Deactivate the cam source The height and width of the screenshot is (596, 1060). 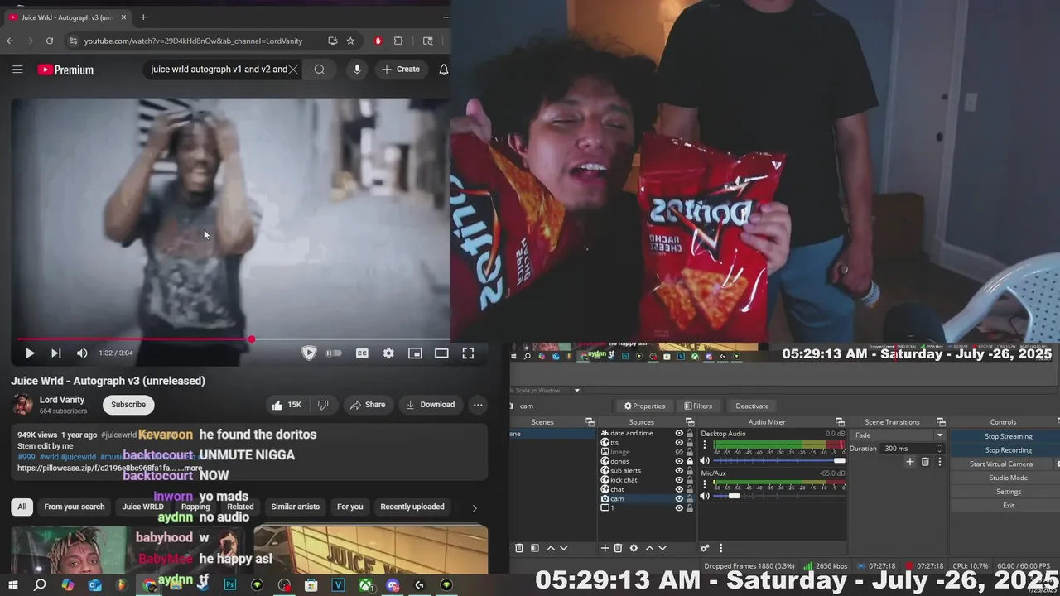[752, 406]
